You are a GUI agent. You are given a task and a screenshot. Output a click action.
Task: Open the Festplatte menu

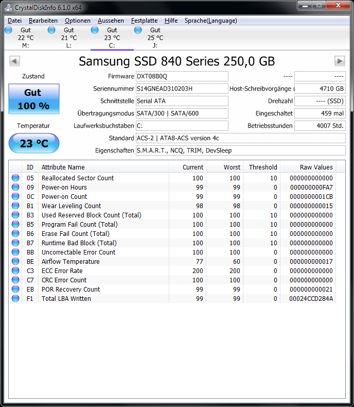(x=144, y=21)
